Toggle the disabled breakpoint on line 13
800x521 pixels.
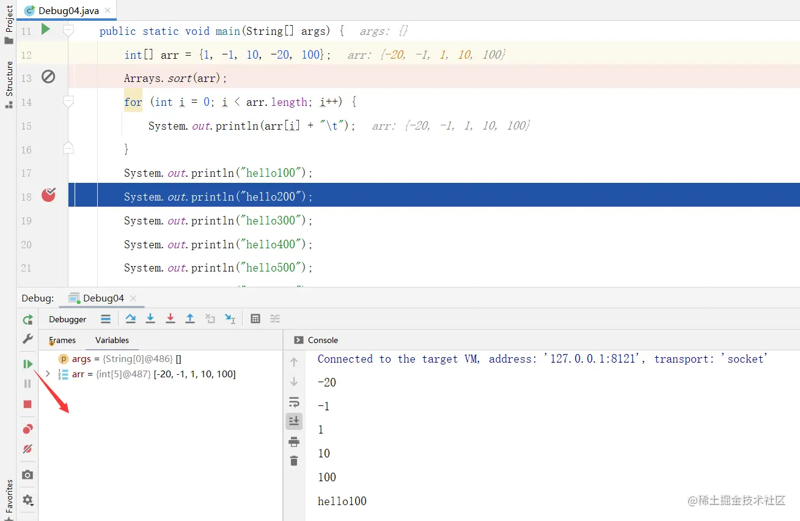[48, 76]
